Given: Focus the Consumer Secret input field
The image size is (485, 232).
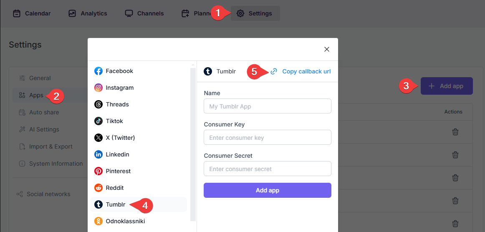Looking at the screenshot, I should (x=268, y=169).
